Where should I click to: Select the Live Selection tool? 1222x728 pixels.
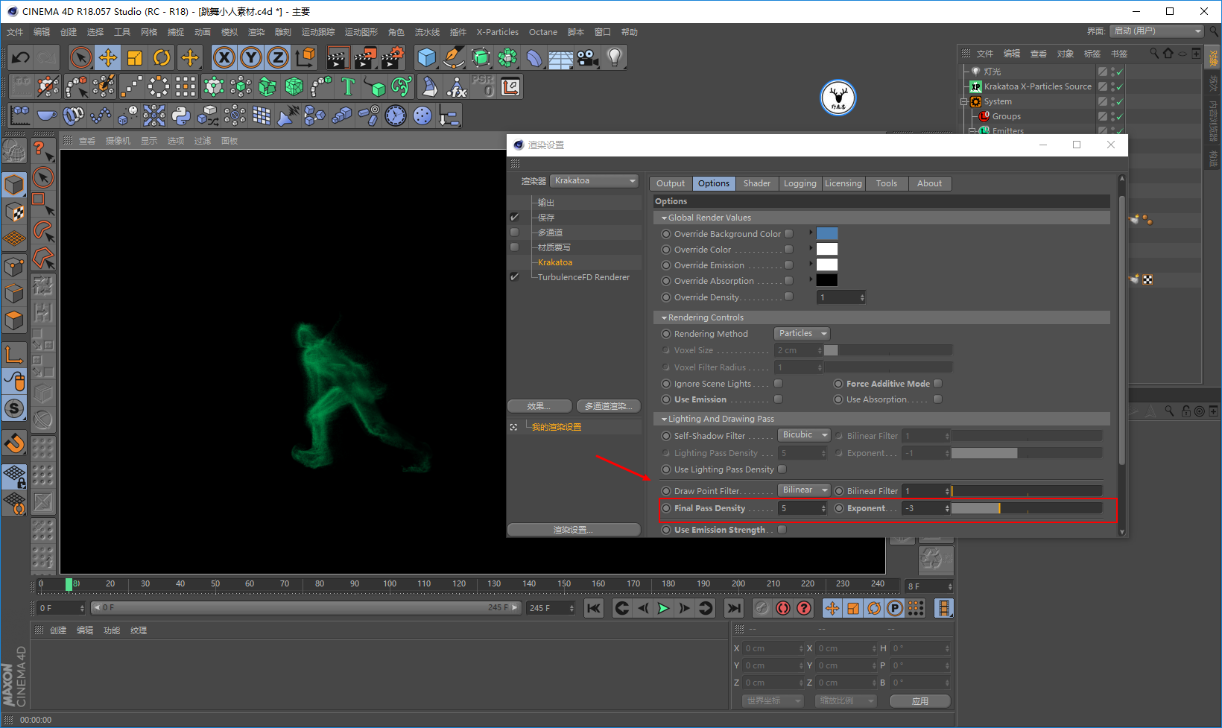tap(80, 57)
